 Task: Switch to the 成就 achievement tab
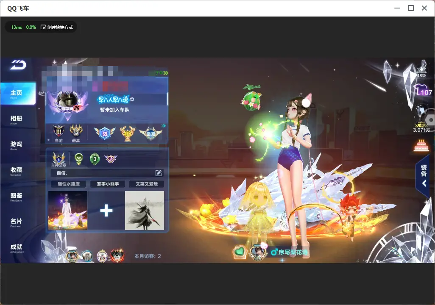(x=16, y=248)
